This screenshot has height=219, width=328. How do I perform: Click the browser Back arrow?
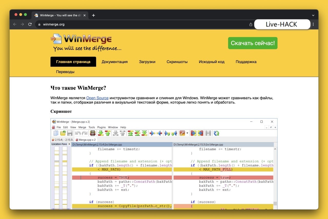click(x=15, y=24)
